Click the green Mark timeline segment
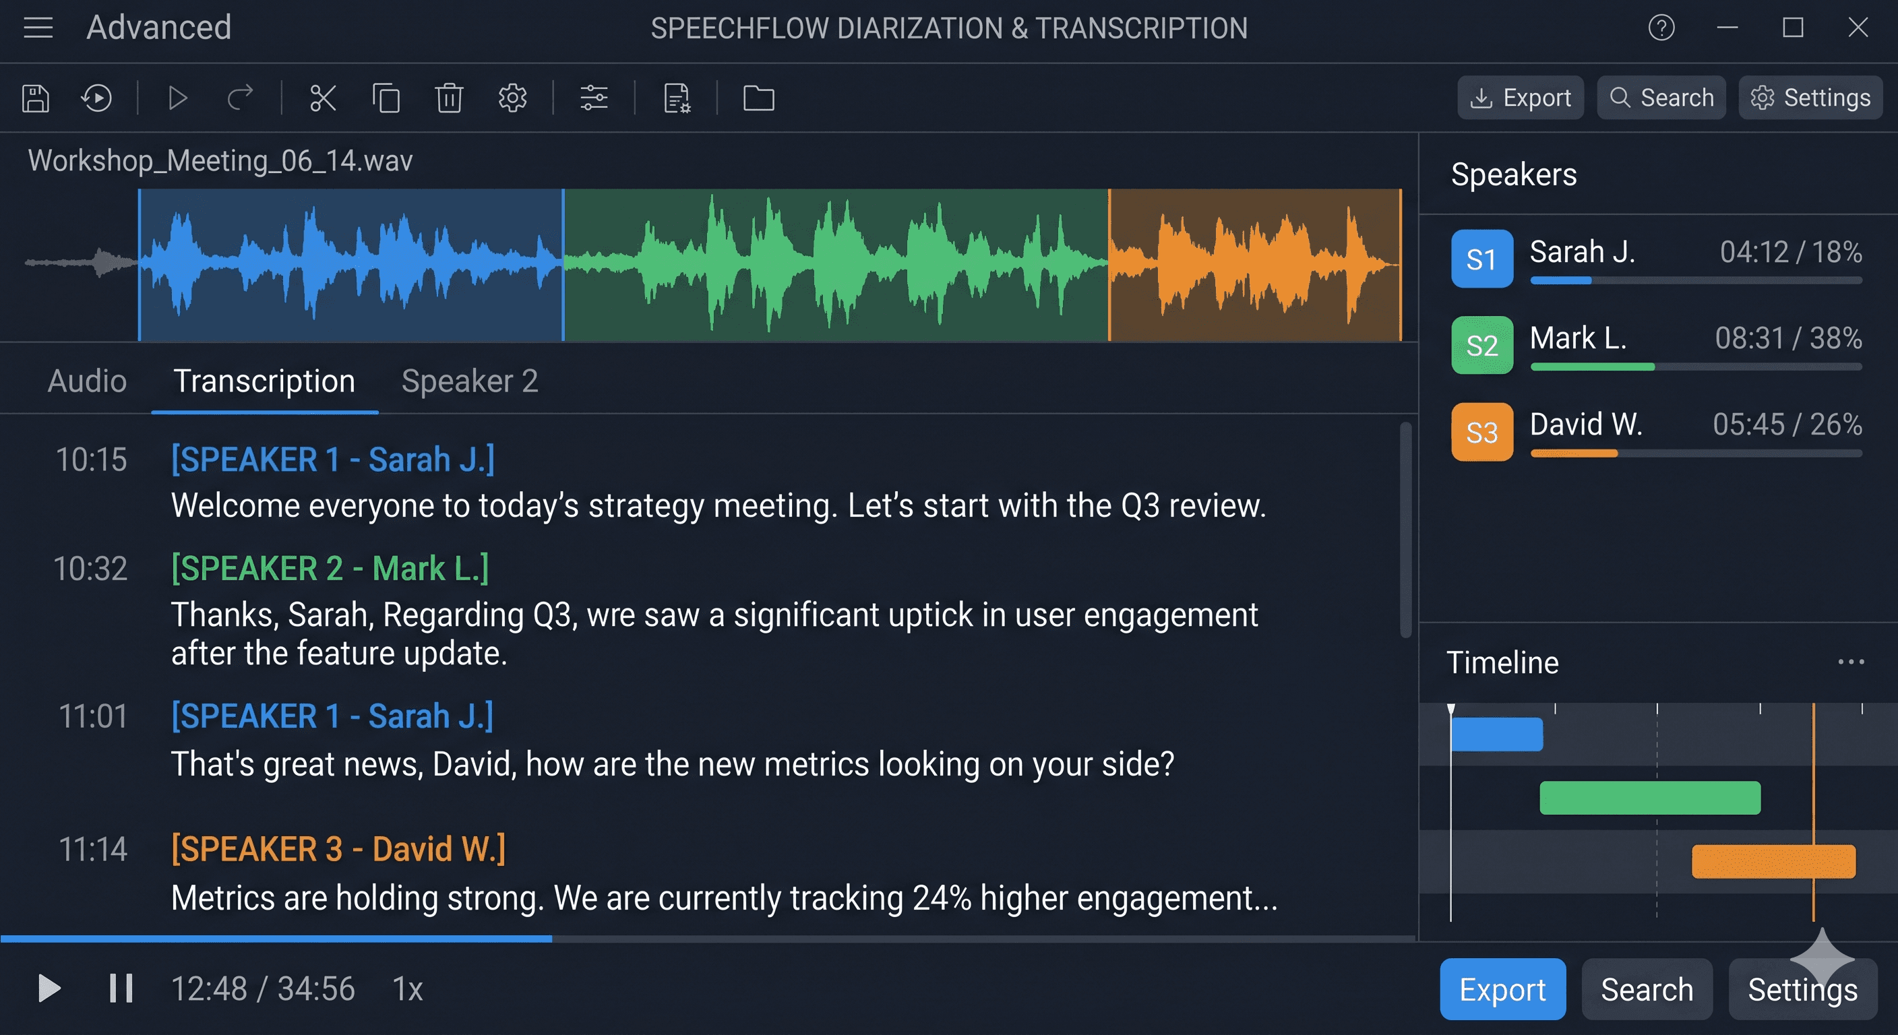Screen dimensions: 1898x1035 (x=1650, y=798)
